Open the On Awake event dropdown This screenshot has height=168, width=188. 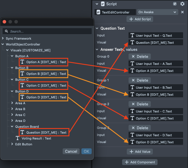[157, 12]
